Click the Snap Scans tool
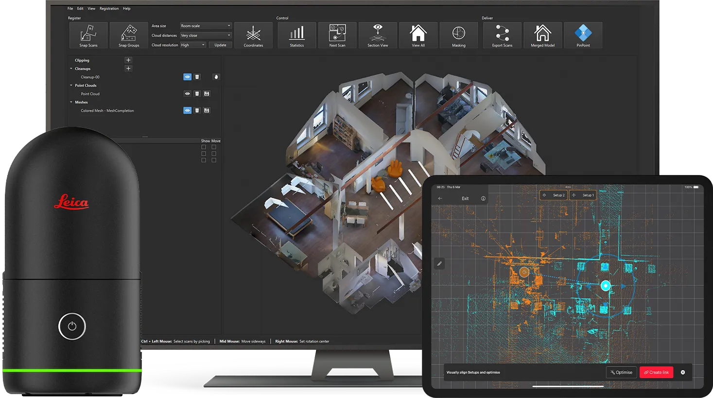This screenshot has width=713, height=398. point(88,35)
